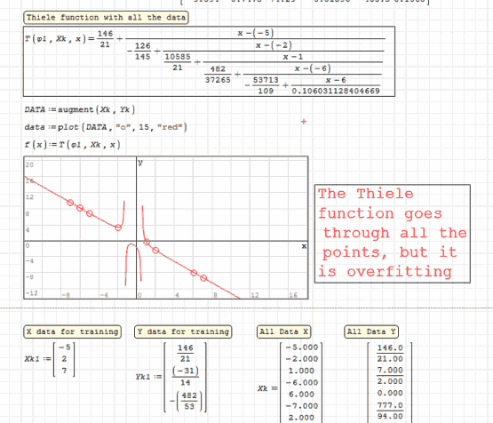Click the data circle beside the upward asymptote spike
The height and width of the screenshot is (423, 493).
coord(118,227)
